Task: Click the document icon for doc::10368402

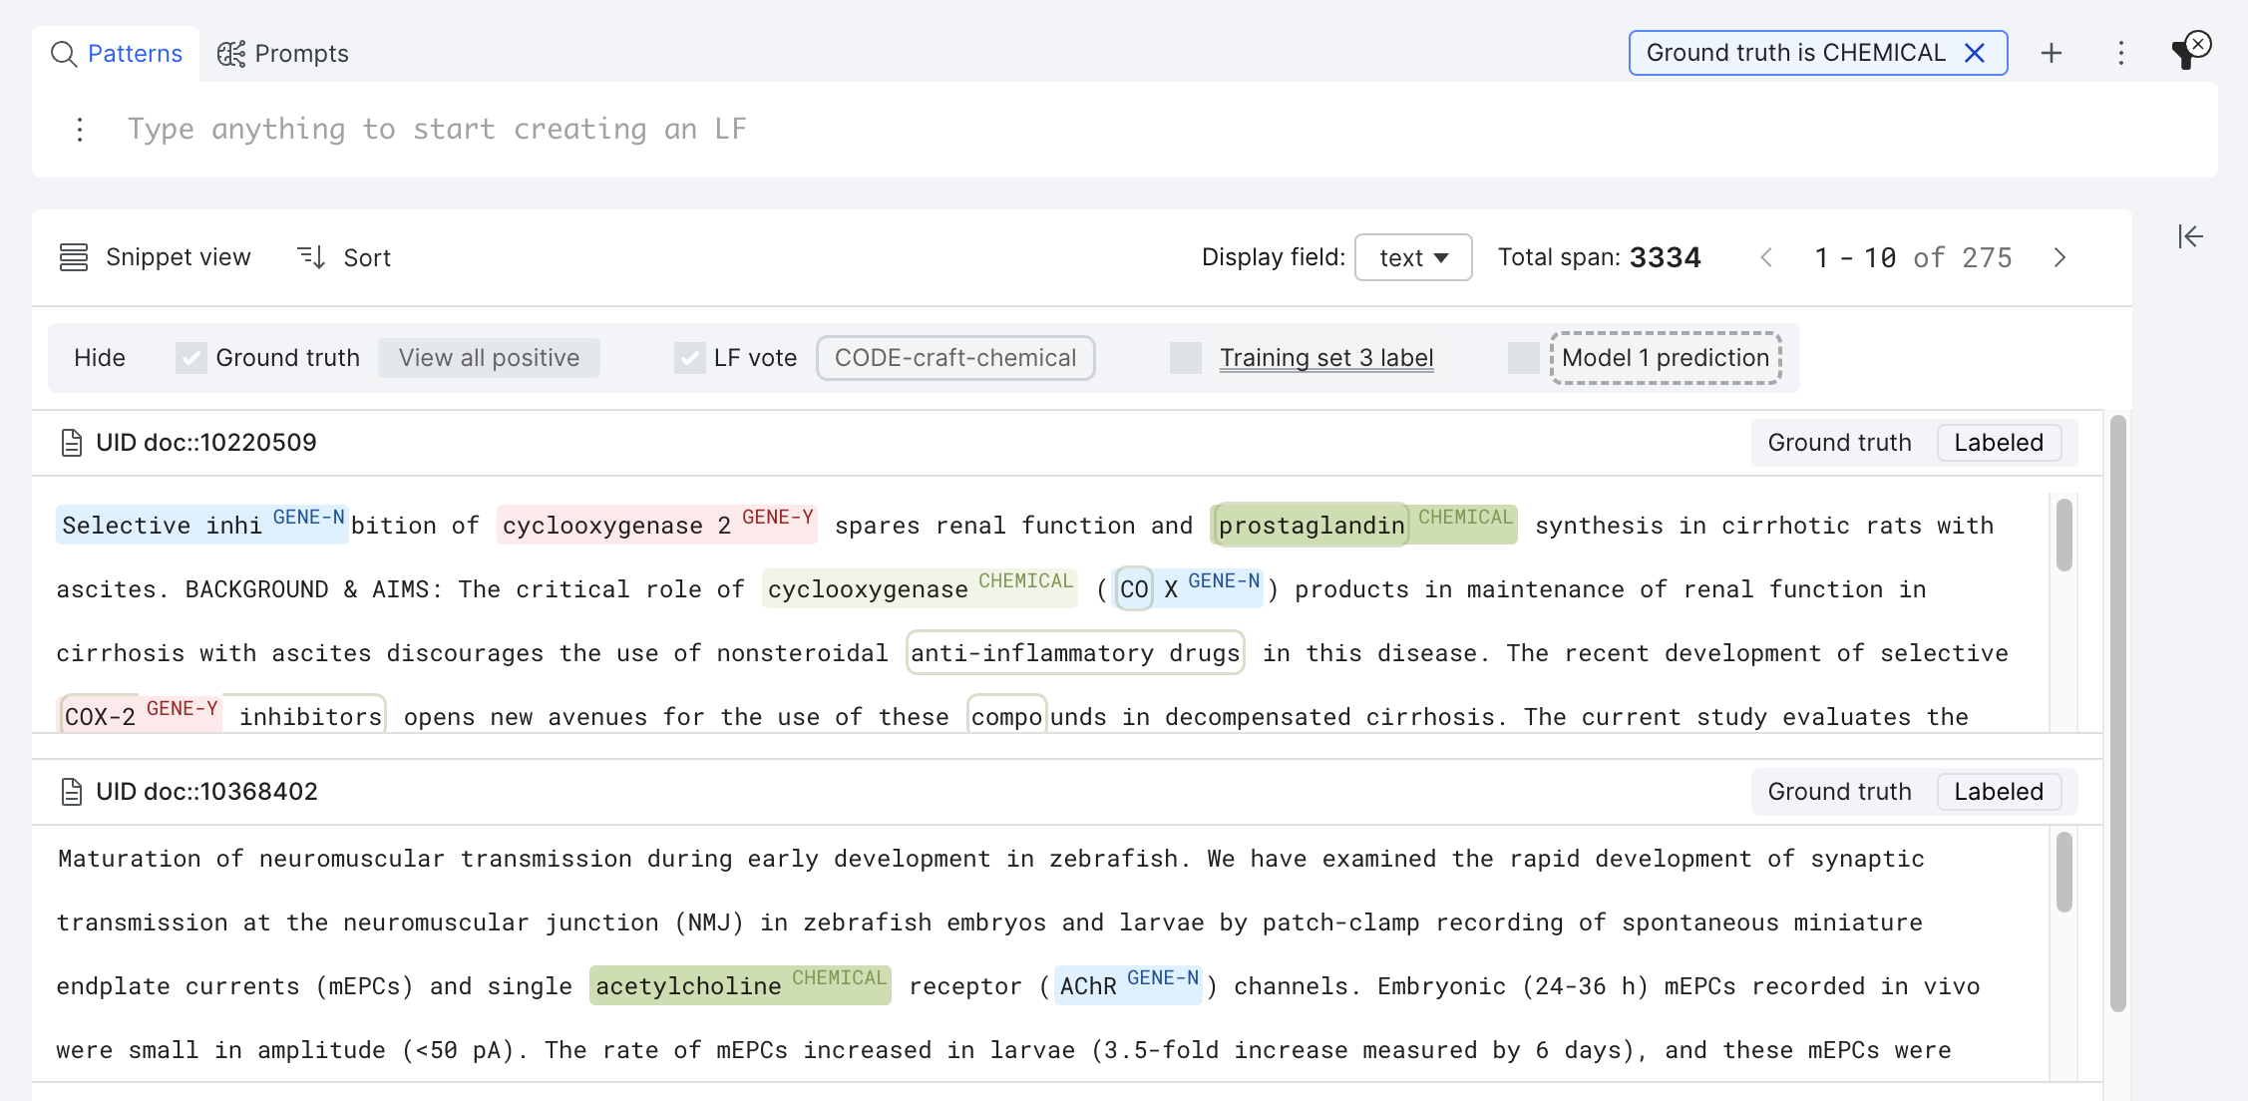Action: (72, 792)
